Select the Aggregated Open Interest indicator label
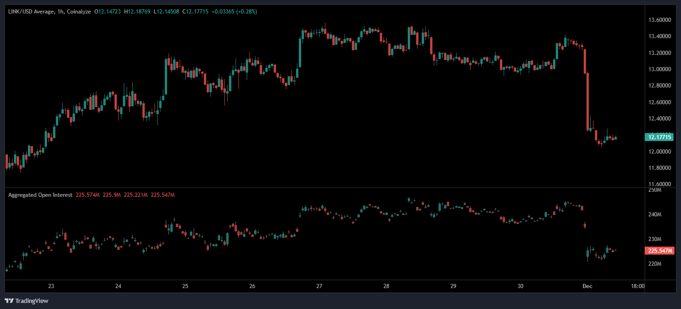The width and height of the screenshot is (681, 309). pyautogui.click(x=40, y=195)
